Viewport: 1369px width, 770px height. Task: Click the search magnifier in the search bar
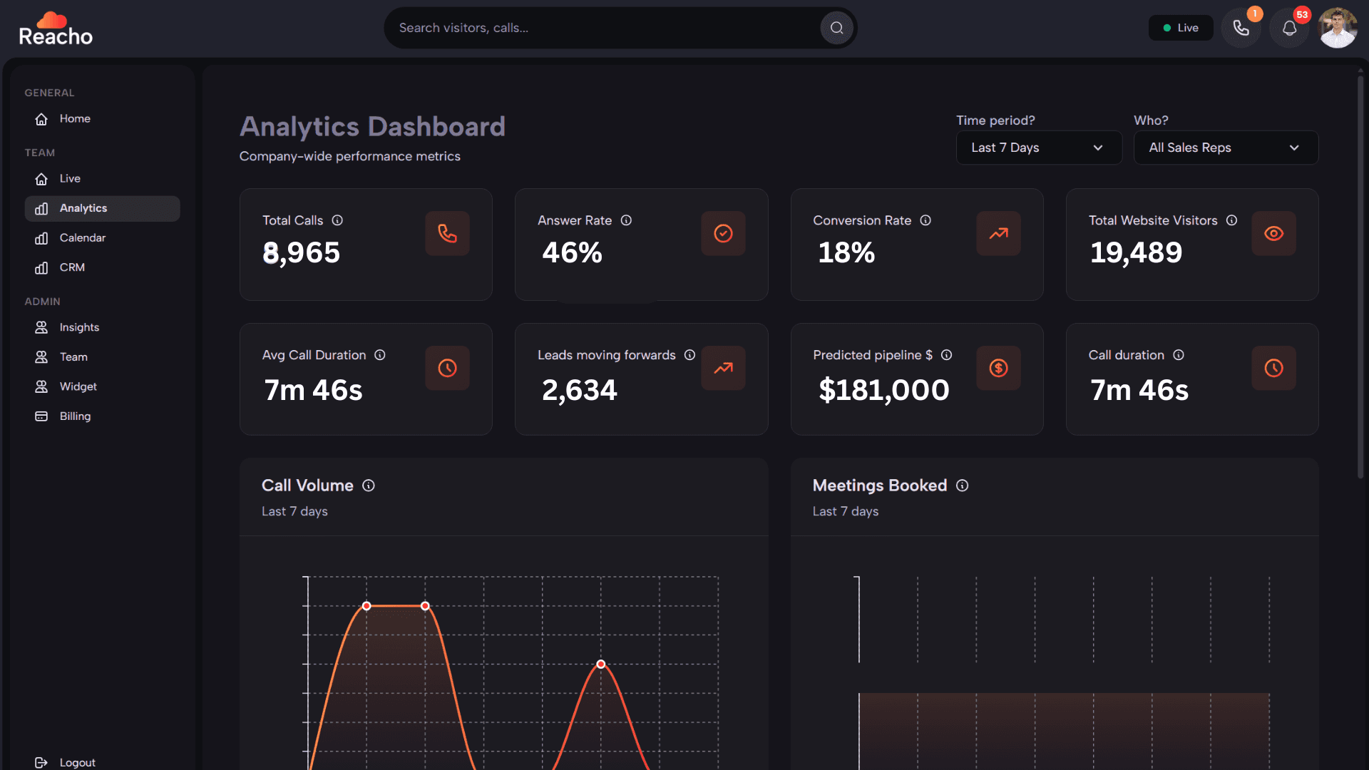(836, 28)
